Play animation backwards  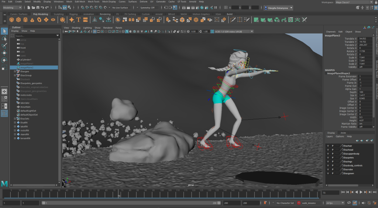(x=356, y=192)
